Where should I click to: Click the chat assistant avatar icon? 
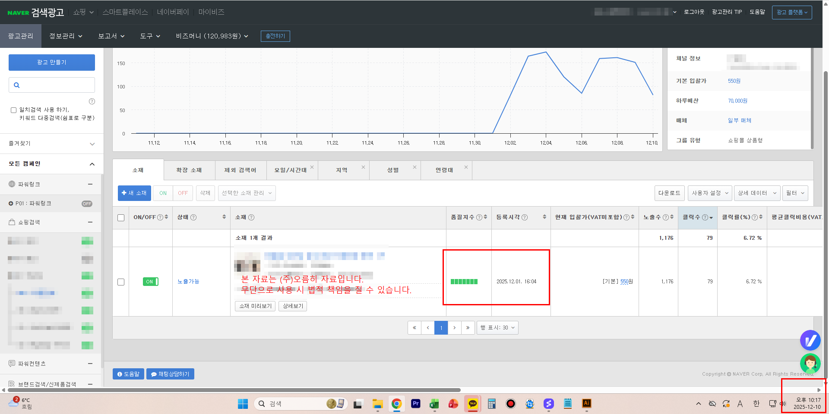[810, 363]
